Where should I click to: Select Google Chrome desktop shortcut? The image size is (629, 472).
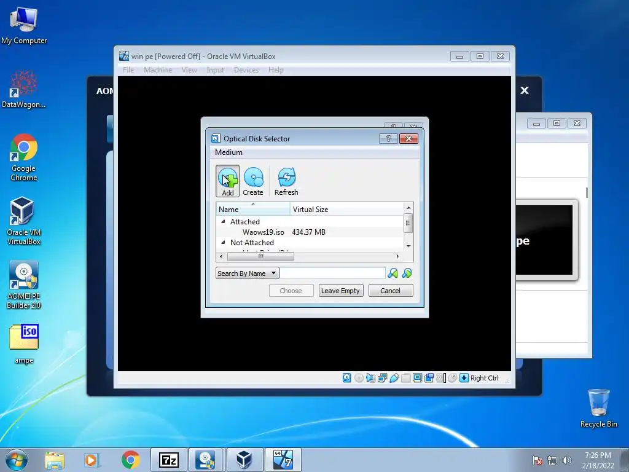click(x=24, y=157)
